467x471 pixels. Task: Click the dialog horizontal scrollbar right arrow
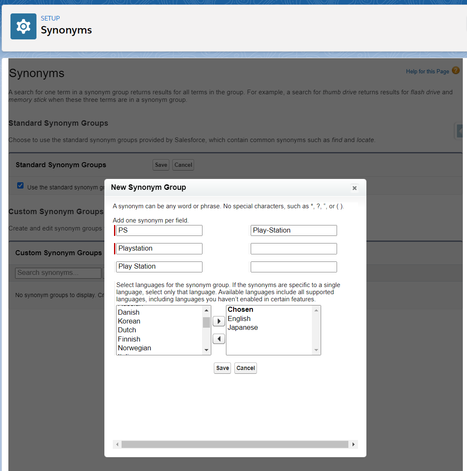click(x=353, y=444)
